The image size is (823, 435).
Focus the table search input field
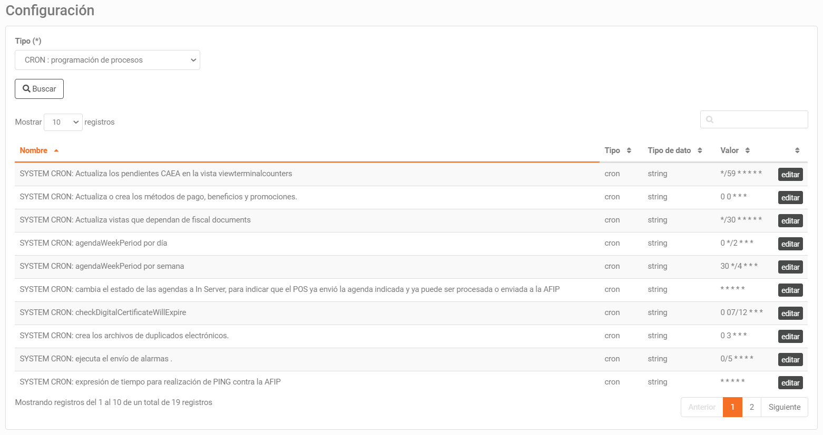[754, 119]
